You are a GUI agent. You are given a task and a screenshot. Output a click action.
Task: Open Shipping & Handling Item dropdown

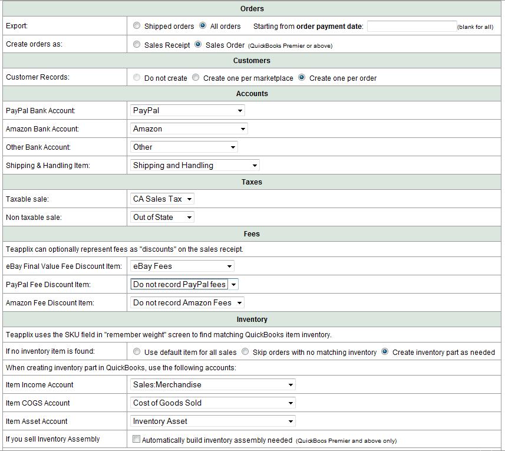(x=194, y=166)
